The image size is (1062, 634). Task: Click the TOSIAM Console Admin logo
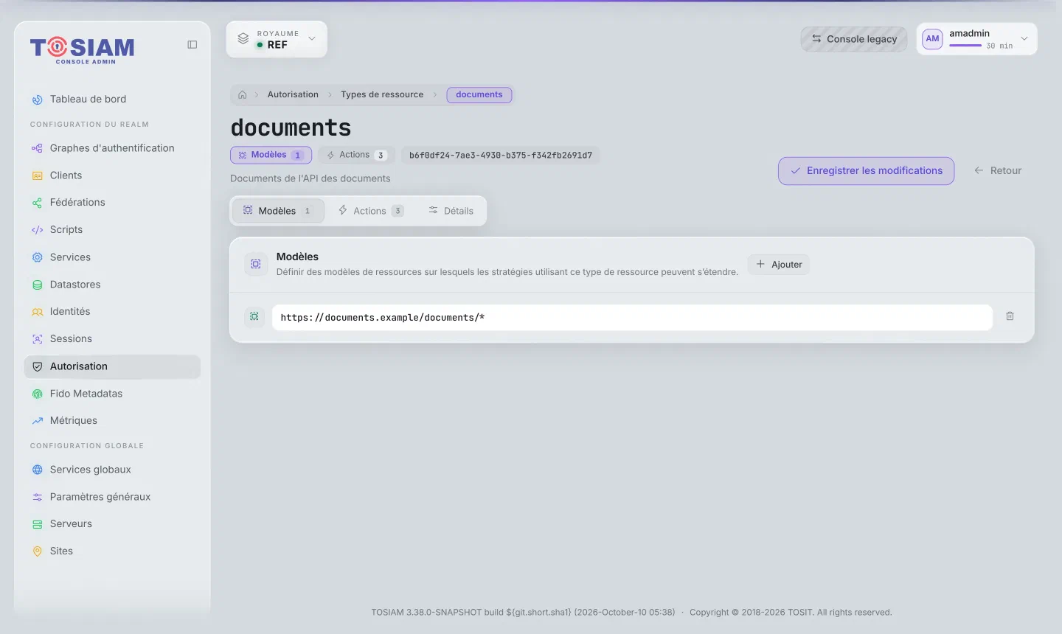83,50
